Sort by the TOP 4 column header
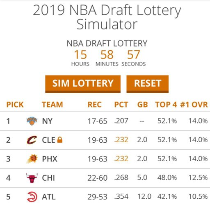The width and height of the screenshot is (210, 204). click(166, 105)
